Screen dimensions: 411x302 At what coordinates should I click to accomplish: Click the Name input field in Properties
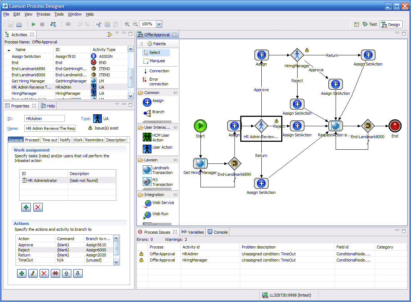tap(50, 128)
